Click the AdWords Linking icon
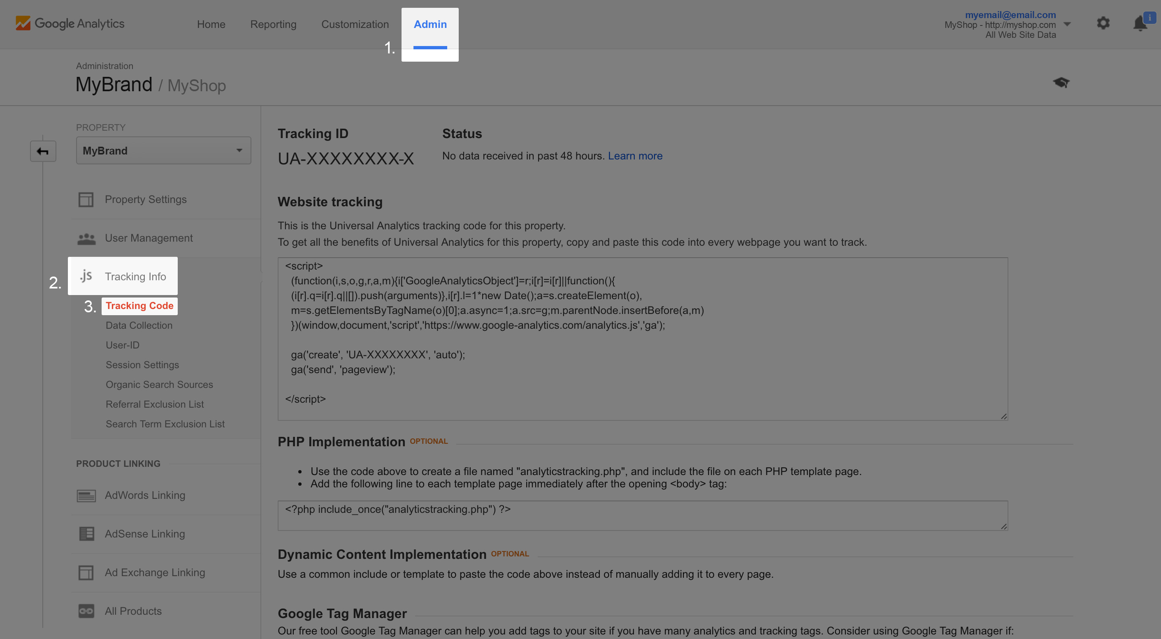This screenshot has width=1161, height=639. (86, 495)
